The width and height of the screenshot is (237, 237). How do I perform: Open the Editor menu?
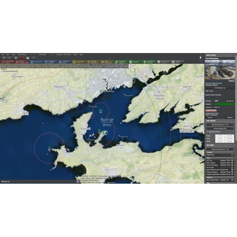click(75, 55)
